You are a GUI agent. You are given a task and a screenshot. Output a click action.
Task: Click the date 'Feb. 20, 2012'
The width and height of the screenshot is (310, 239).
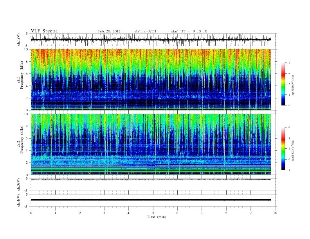(109, 31)
